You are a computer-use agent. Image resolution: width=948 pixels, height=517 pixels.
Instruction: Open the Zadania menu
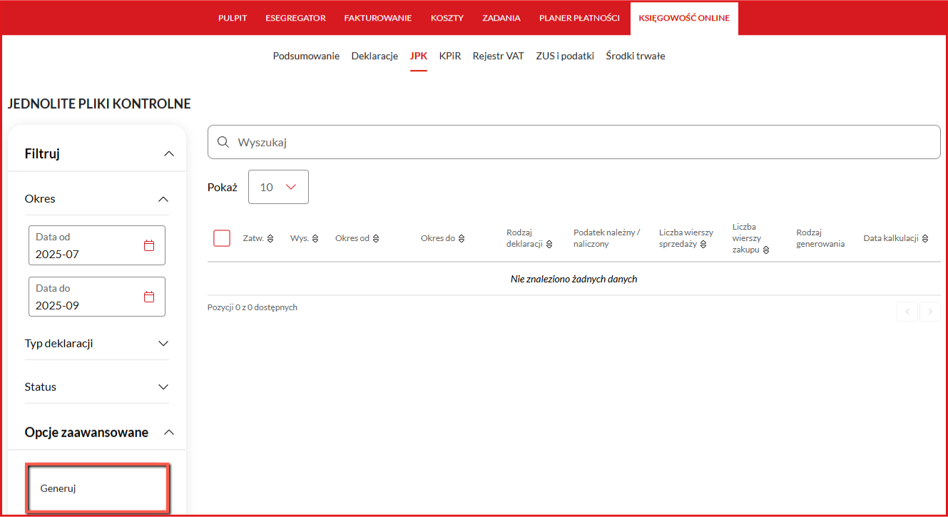click(x=501, y=18)
